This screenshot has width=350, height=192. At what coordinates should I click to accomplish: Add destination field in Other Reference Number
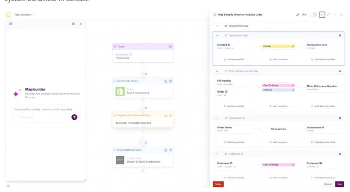coord(323,106)
